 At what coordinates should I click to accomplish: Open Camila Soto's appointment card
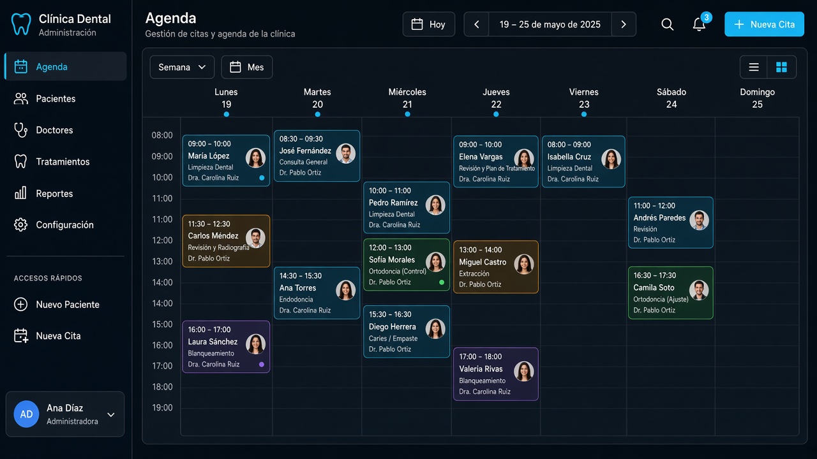tap(671, 293)
